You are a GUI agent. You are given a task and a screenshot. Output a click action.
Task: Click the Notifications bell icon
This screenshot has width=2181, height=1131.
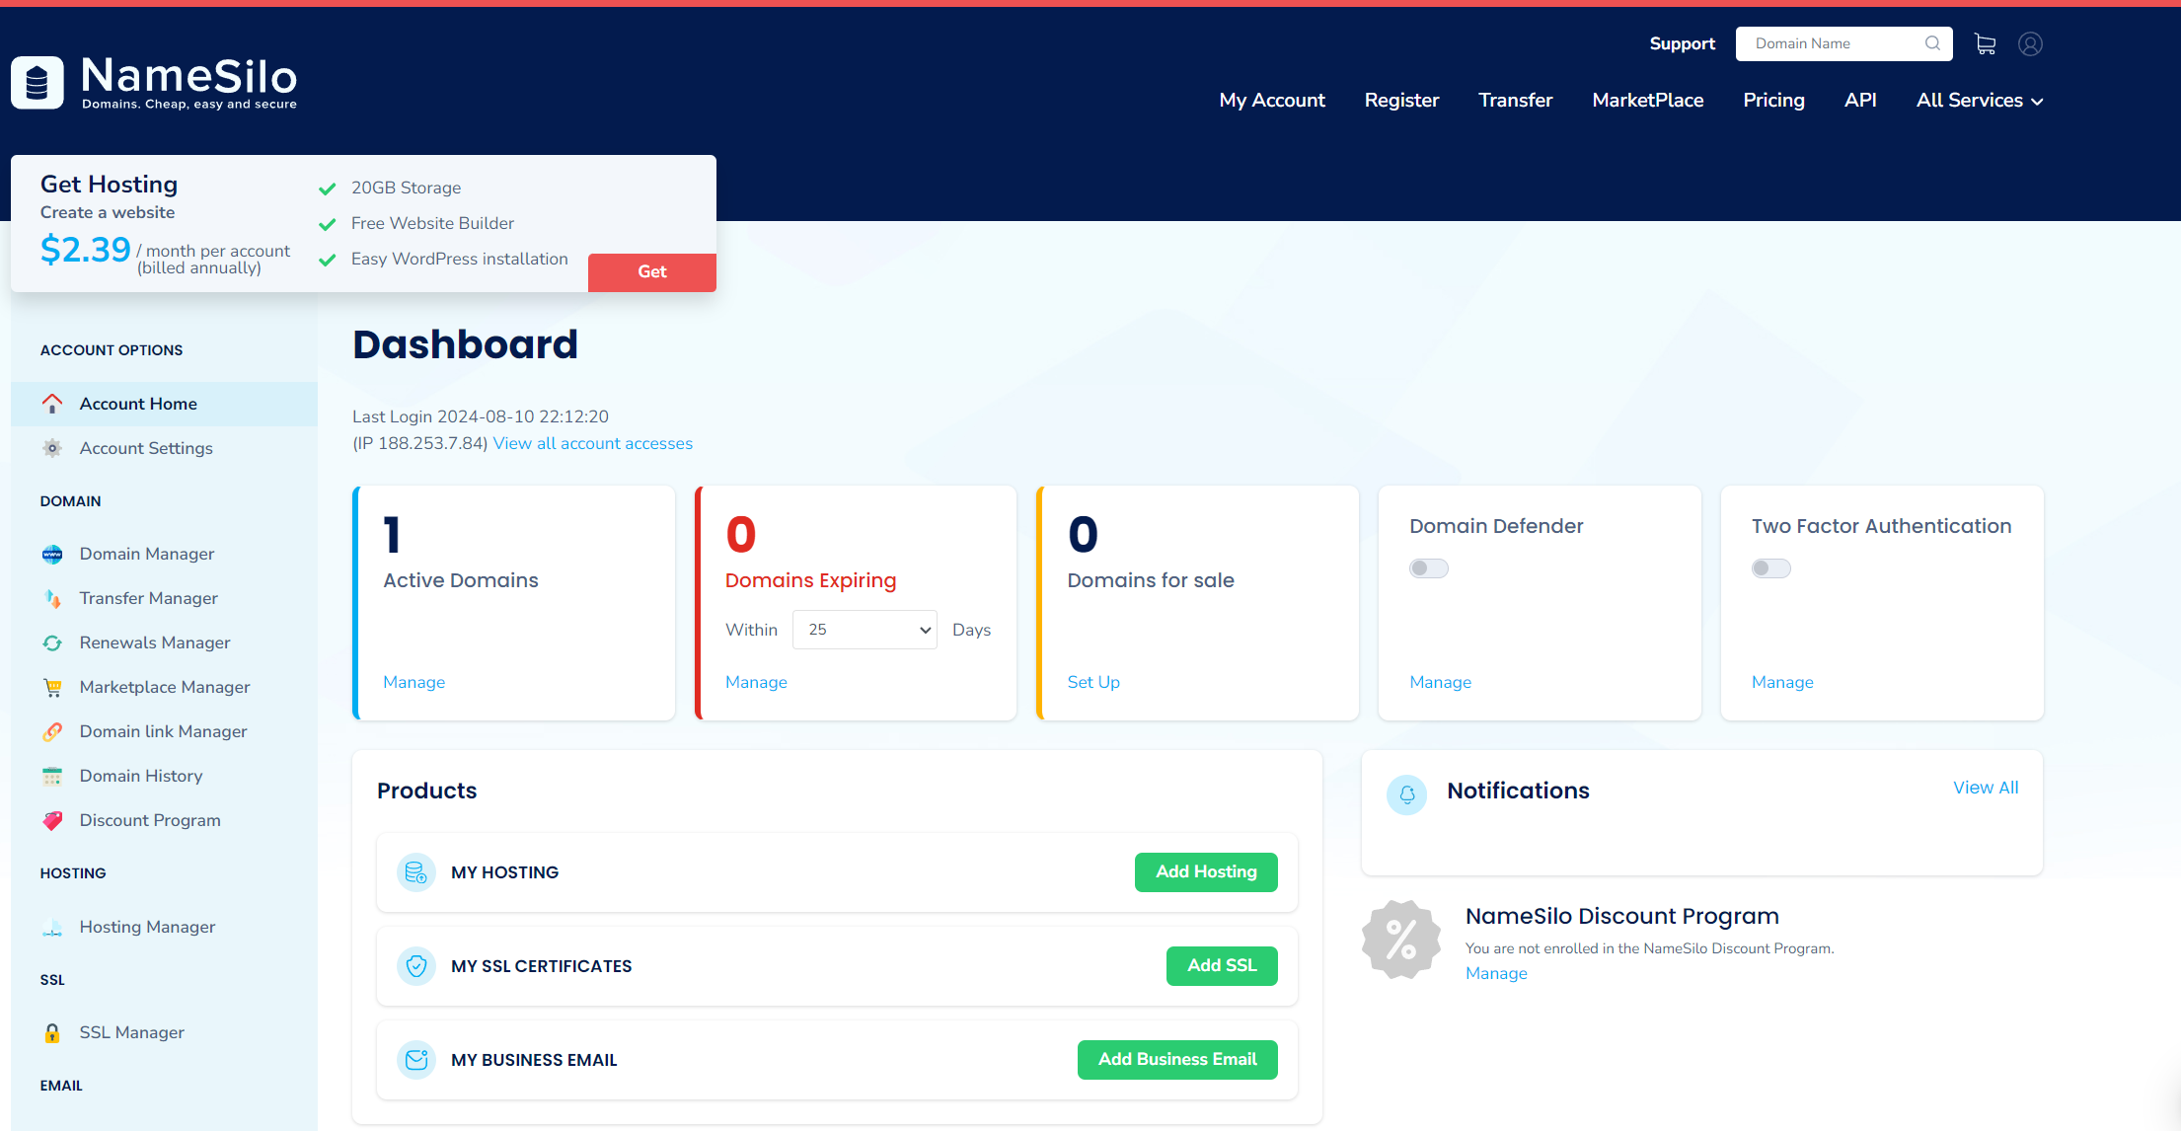[1406, 793]
